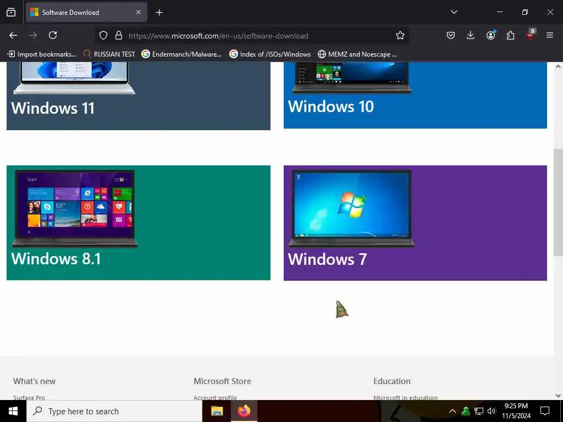The image size is (563, 422).
Task: Open MEMZ and Noescape bookmark
Action: (357, 54)
